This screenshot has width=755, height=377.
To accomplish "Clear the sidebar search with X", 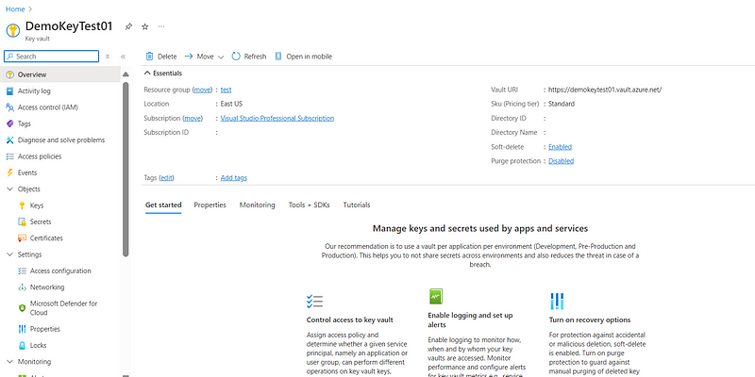I will pyautogui.click(x=108, y=57).
